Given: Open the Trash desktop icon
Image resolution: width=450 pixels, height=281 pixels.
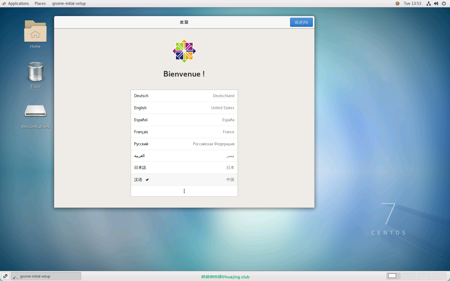Looking at the screenshot, I should click(x=35, y=75).
